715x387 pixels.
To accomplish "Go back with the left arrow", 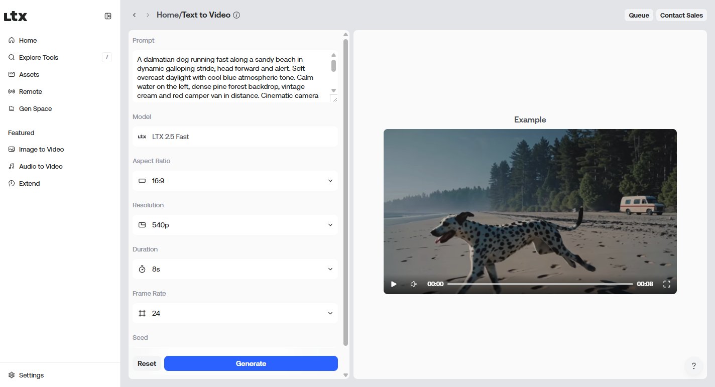I will [134, 15].
